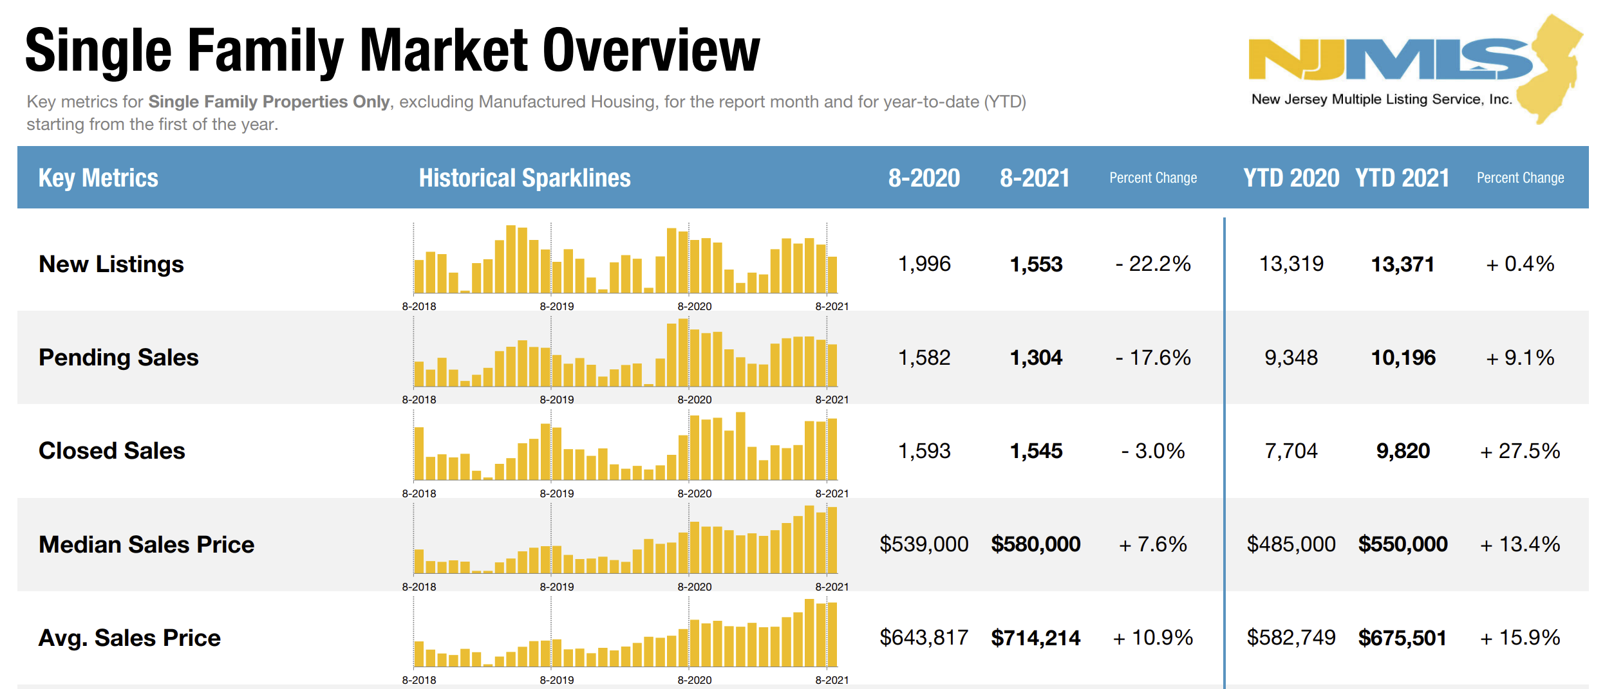Click the 8-2021 label under Avg. Sales Price chart
The image size is (1605, 689).
coord(832,680)
